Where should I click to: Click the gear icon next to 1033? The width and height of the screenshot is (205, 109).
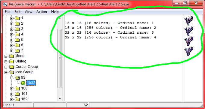23,83
